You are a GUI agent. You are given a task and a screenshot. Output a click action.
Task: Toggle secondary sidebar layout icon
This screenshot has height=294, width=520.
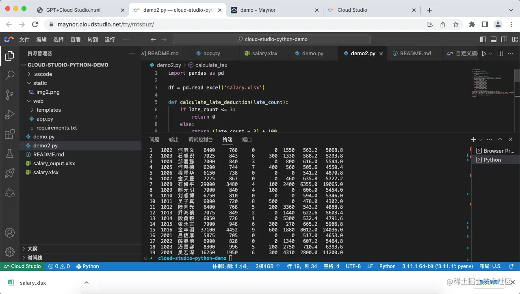point(504,39)
